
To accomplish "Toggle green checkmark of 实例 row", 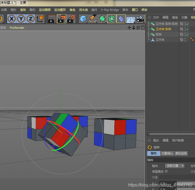I will [x=188, y=34].
